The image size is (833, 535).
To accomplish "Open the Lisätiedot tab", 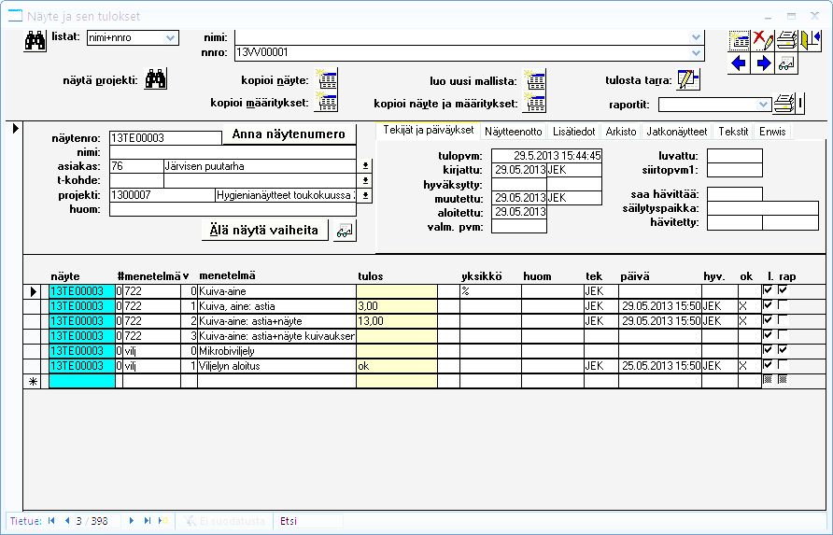I will (x=572, y=132).
